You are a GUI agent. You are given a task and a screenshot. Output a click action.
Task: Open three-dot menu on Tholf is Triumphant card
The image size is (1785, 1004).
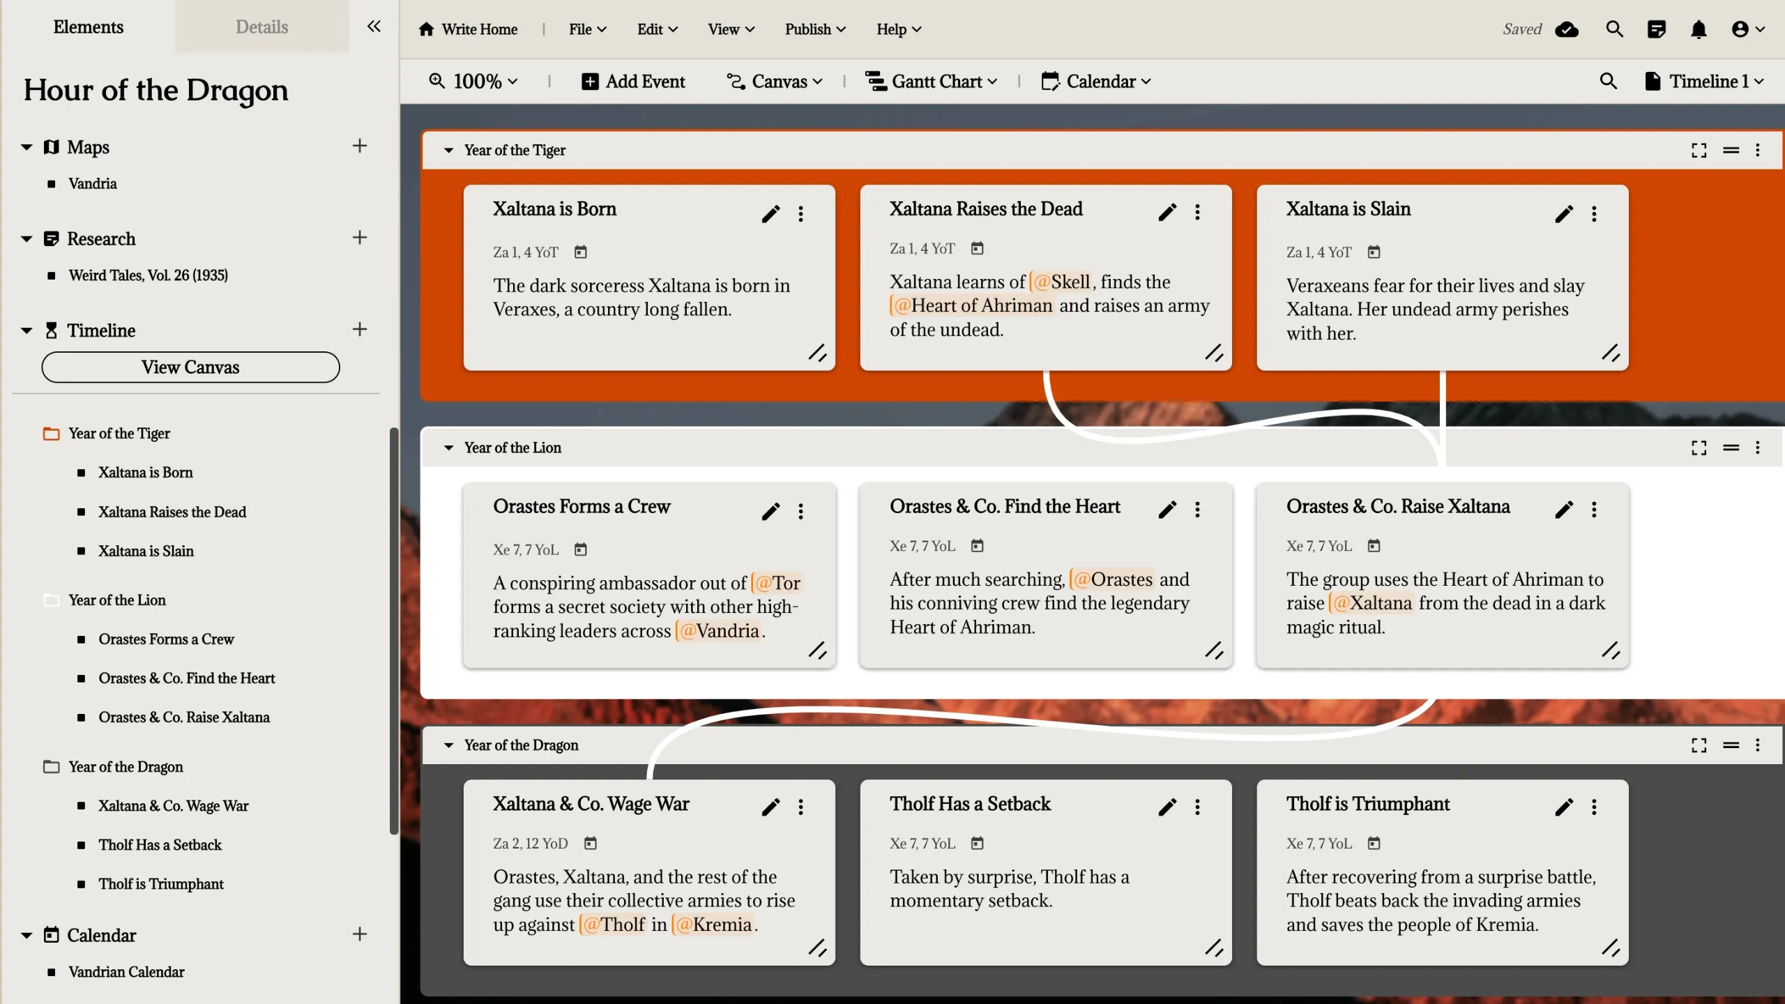(x=1594, y=807)
